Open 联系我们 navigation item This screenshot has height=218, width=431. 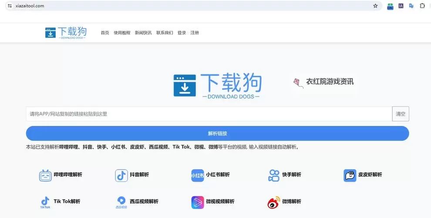(165, 33)
